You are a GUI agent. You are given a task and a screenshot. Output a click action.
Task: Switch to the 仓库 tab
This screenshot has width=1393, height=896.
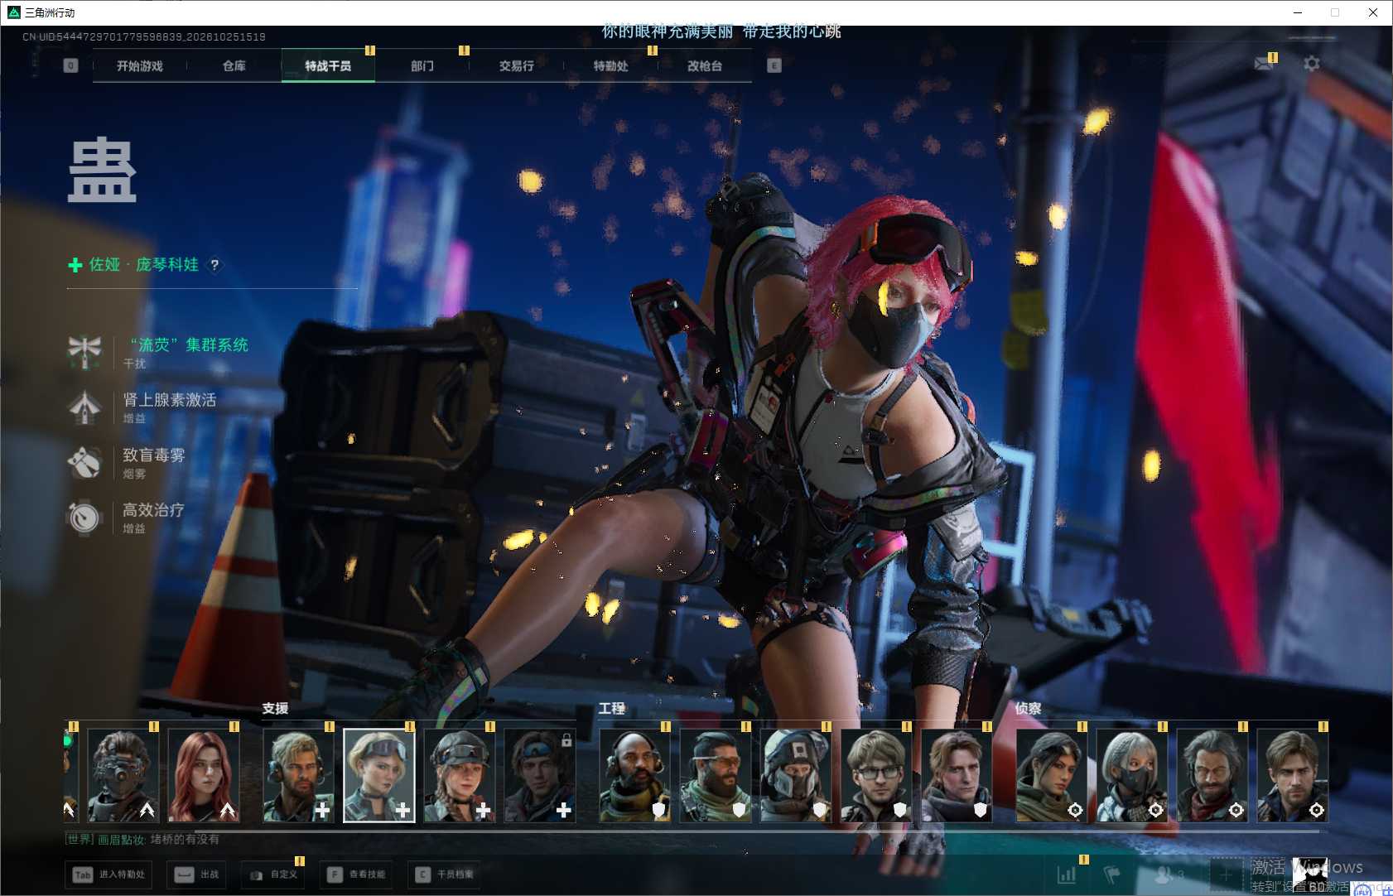[234, 65]
